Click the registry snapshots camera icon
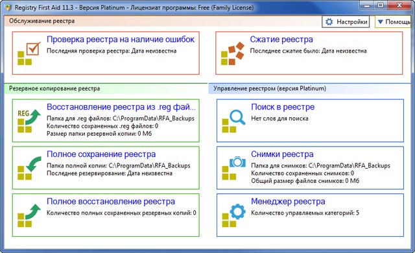 coord(233,168)
